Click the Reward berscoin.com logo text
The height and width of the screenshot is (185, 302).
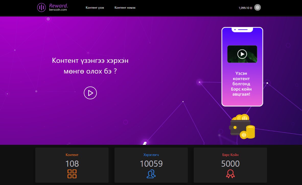pos(59,7)
